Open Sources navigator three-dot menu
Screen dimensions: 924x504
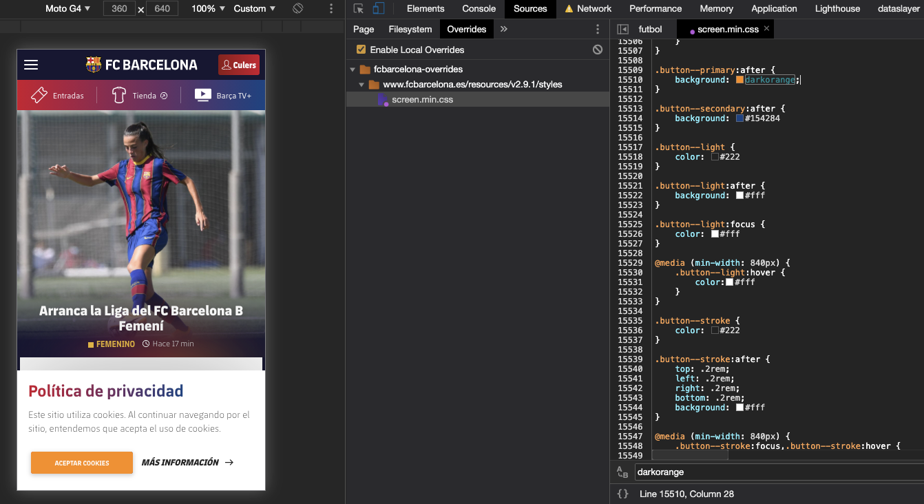598,29
